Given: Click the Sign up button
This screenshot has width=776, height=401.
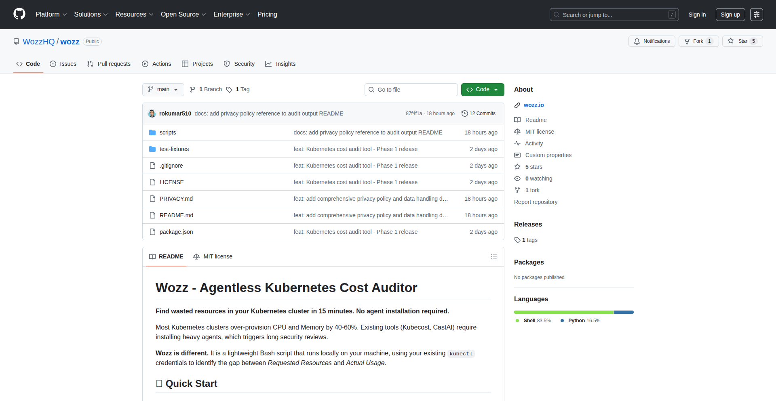Looking at the screenshot, I should click(730, 15).
